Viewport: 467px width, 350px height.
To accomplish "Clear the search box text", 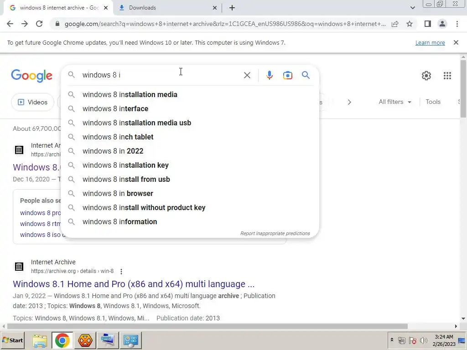I will pos(247,75).
